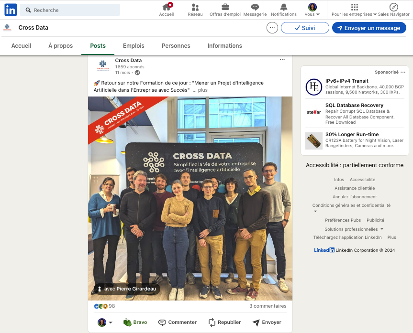Click the search magnifier icon
413x333 pixels.
point(28,10)
